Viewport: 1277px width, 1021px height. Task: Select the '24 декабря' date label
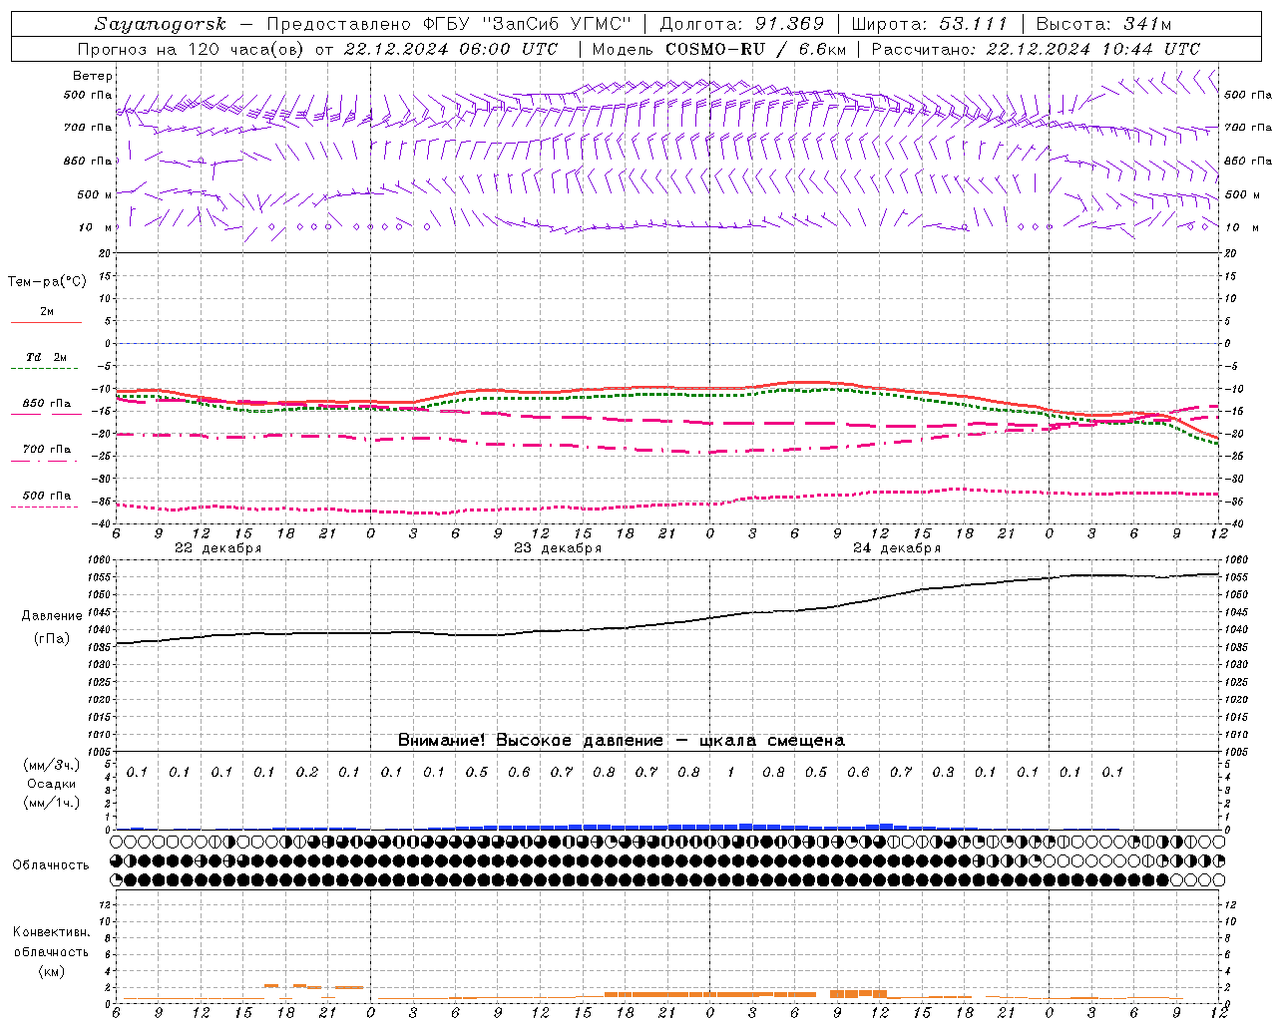click(x=897, y=548)
